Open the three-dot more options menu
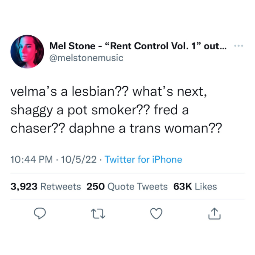This screenshot has width=255, height=255. click(238, 46)
